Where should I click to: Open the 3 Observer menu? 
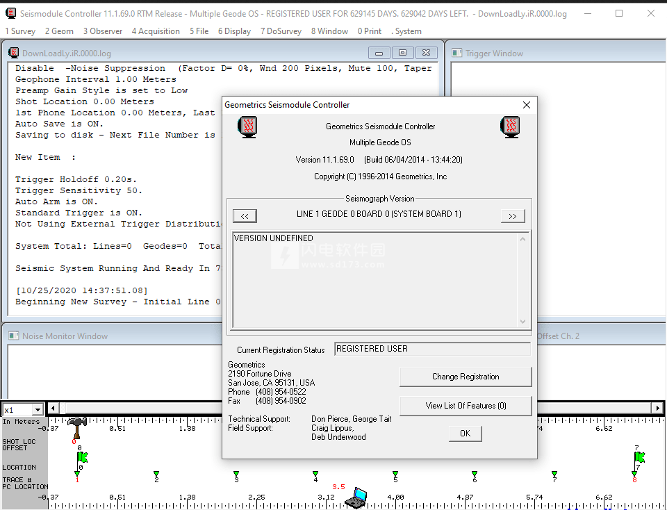103,31
